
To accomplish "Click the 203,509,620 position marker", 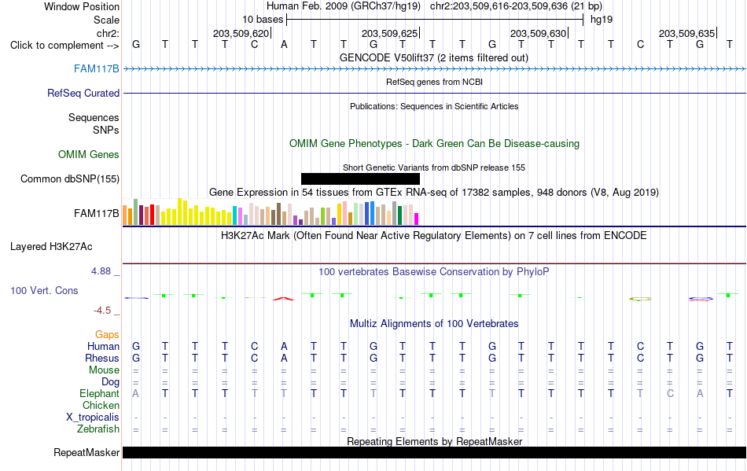I will [x=241, y=33].
